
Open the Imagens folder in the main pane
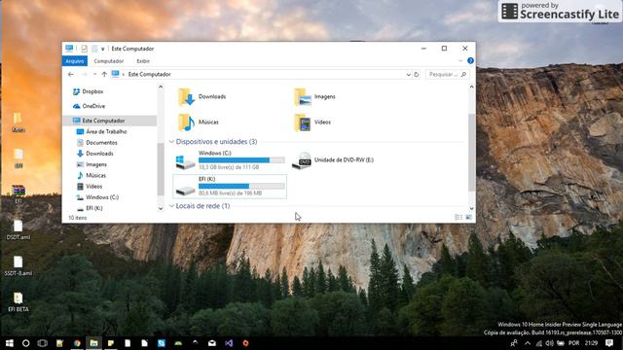(314, 97)
